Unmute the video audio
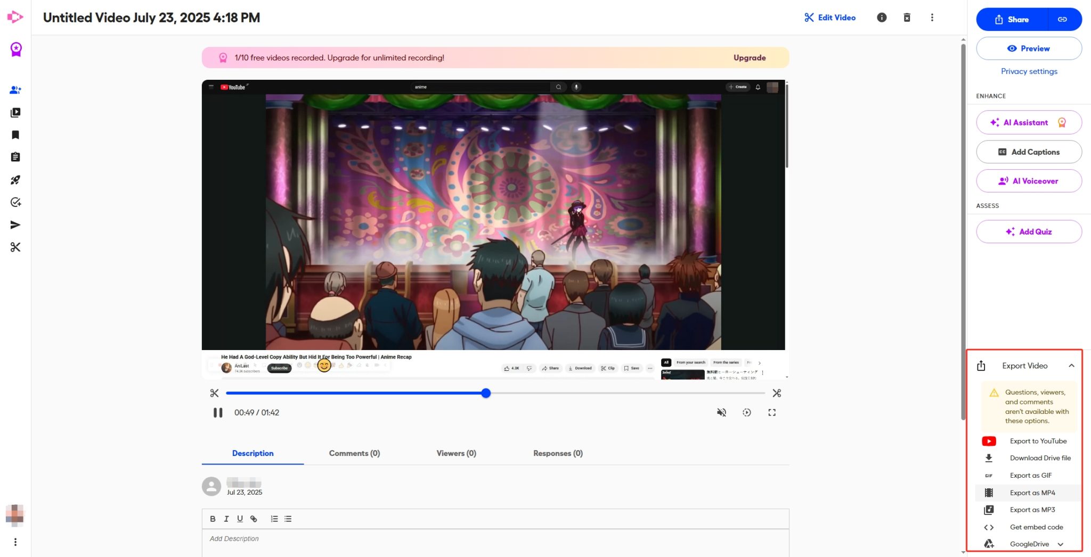 pos(721,412)
